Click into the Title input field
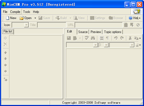144x106 pixels. coord(51,25)
